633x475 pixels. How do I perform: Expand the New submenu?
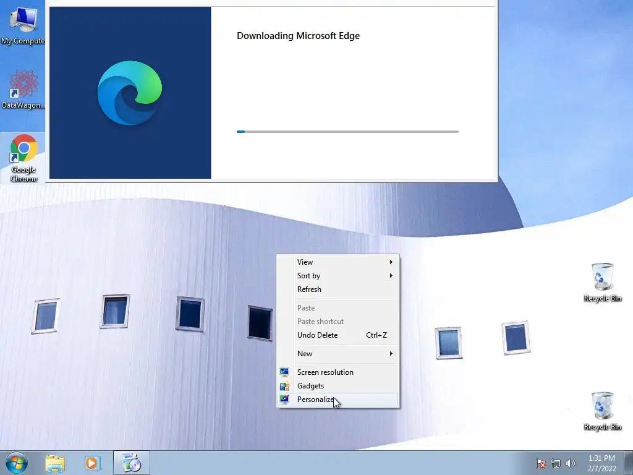338,354
